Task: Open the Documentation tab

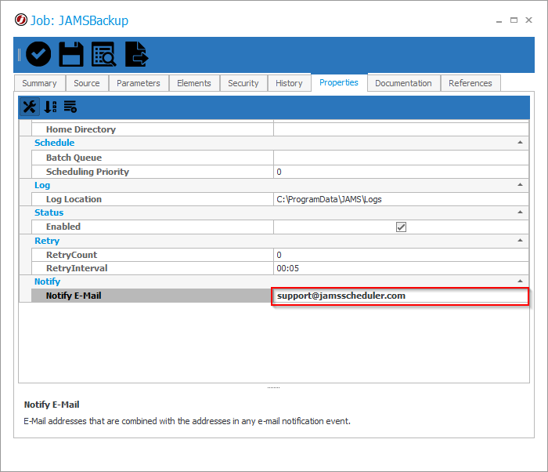Action: point(403,83)
